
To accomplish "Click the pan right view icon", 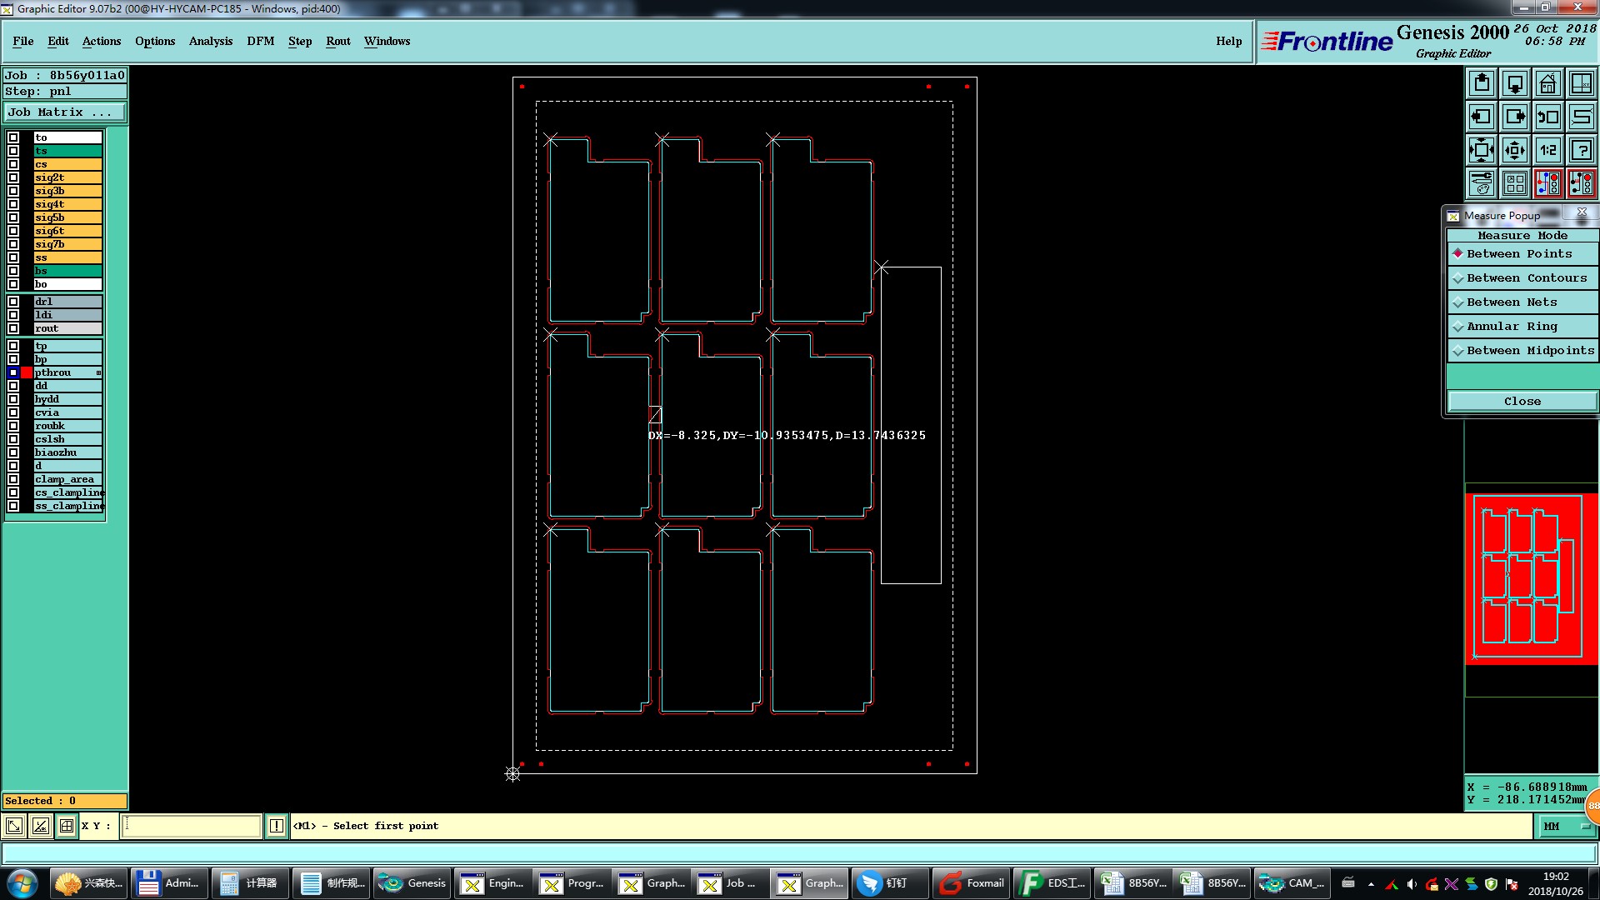I will pyautogui.click(x=1515, y=117).
